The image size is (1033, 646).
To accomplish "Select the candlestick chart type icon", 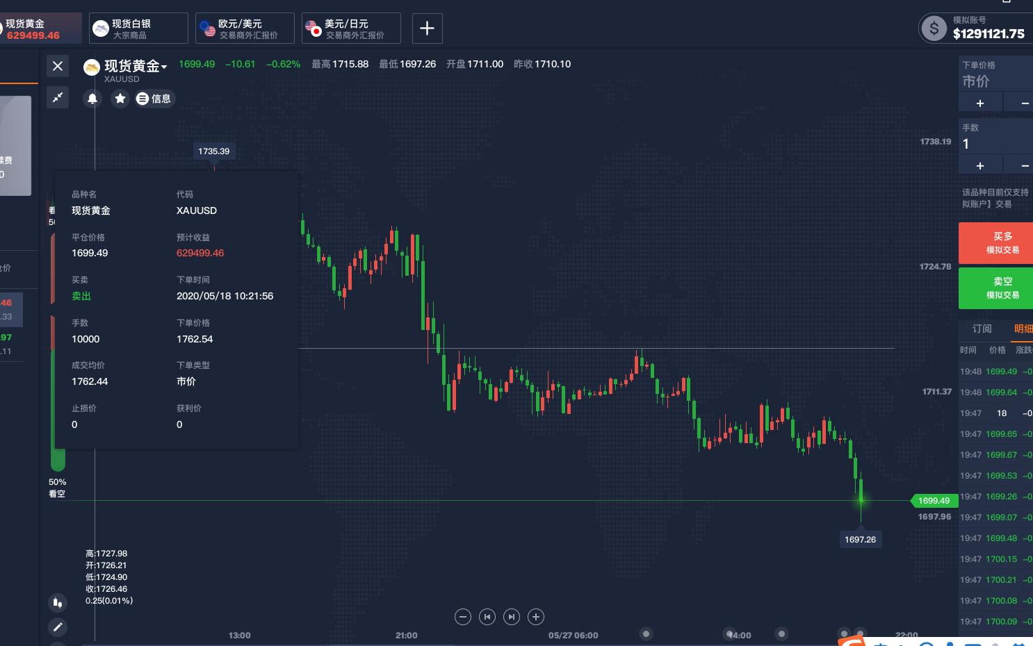I will coord(58,602).
